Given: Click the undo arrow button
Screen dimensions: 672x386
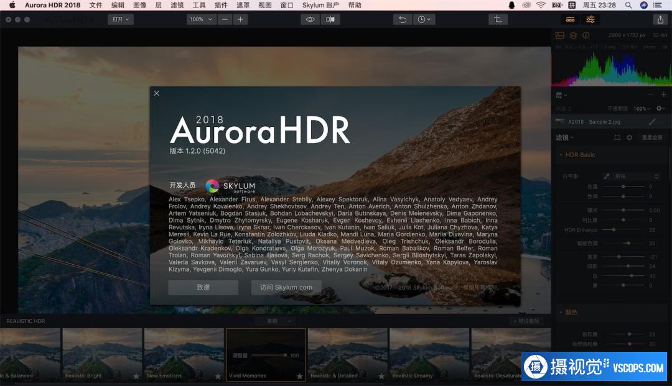Looking at the screenshot, I should 403,19.
